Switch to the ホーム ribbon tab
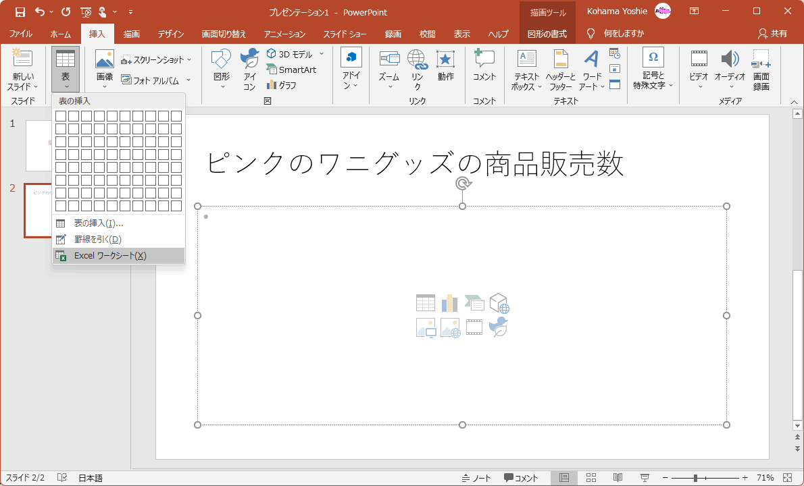The width and height of the screenshot is (804, 486). [x=60, y=33]
